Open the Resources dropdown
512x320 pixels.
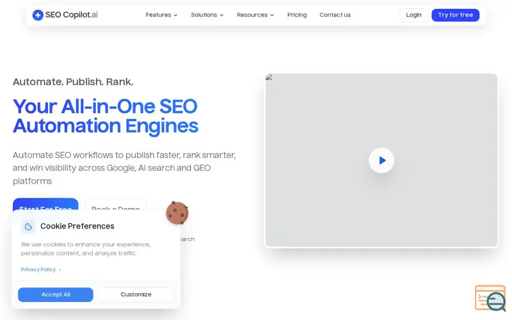(255, 15)
